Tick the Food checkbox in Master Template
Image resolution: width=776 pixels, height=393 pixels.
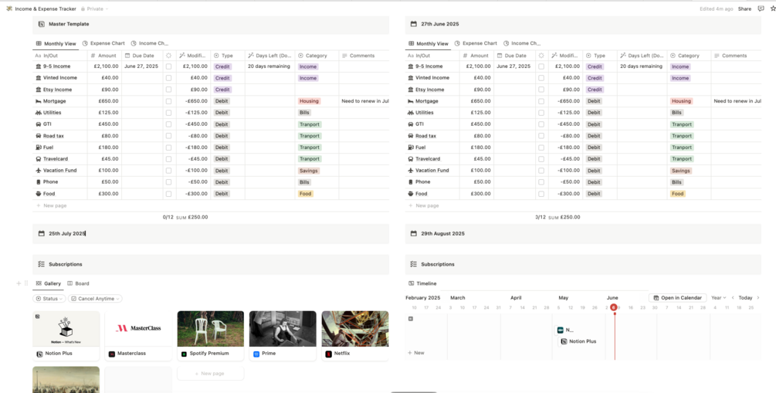pyautogui.click(x=169, y=194)
